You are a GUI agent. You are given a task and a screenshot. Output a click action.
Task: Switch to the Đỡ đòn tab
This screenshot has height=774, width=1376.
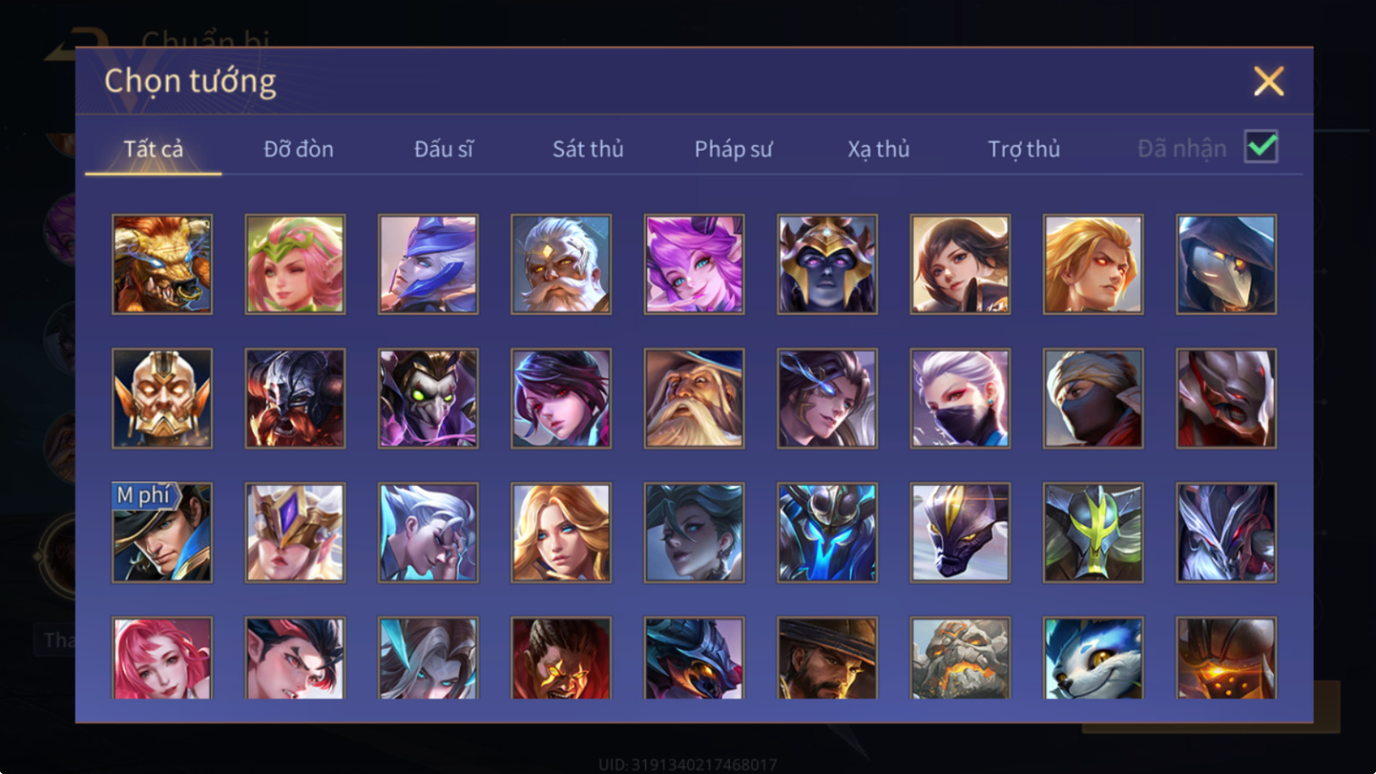coord(299,149)
